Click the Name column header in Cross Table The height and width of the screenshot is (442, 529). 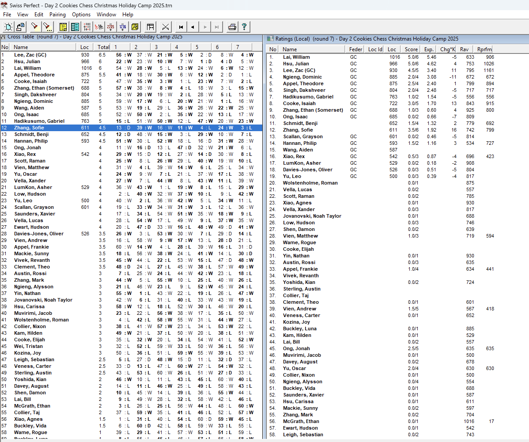[x=44, y=47]
